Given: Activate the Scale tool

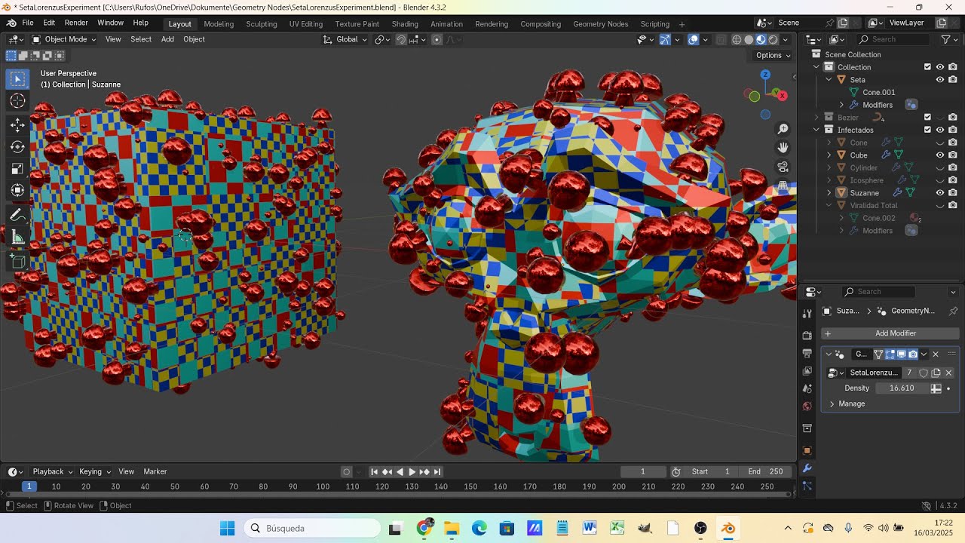Looking at the screenshot, I should (x=18, y=168).
